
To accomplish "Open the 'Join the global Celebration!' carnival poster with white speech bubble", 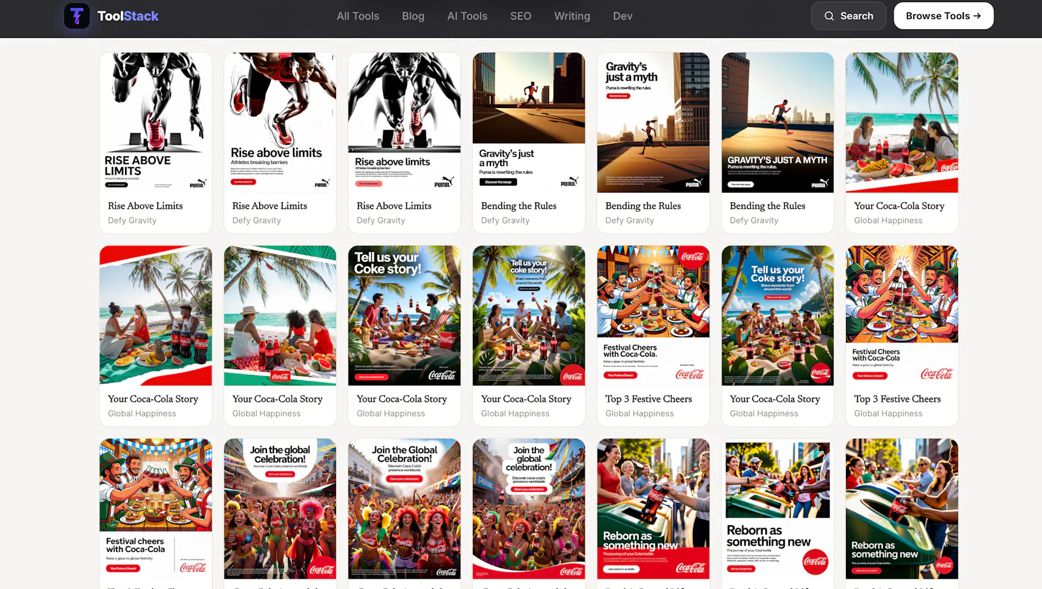I will point(280,509).
